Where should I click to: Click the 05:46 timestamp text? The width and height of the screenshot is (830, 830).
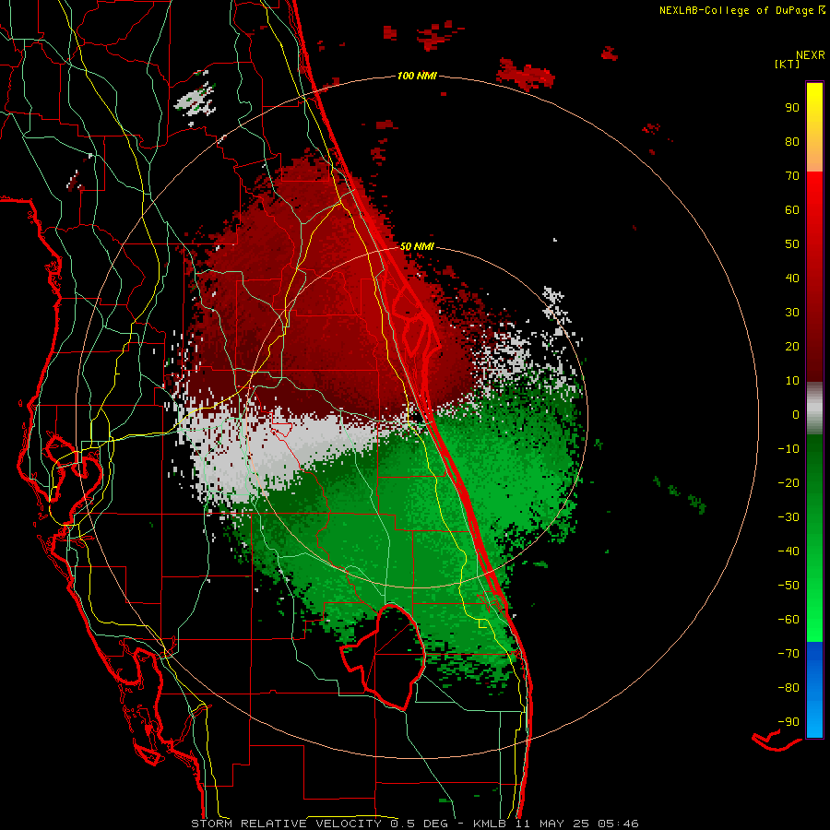click(x=618, y=824)
